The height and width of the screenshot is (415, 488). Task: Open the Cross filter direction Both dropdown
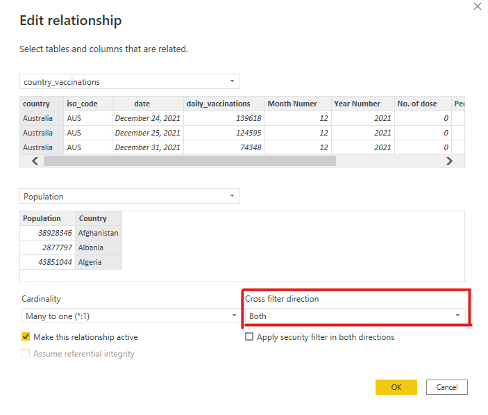[x=355, y=316]
